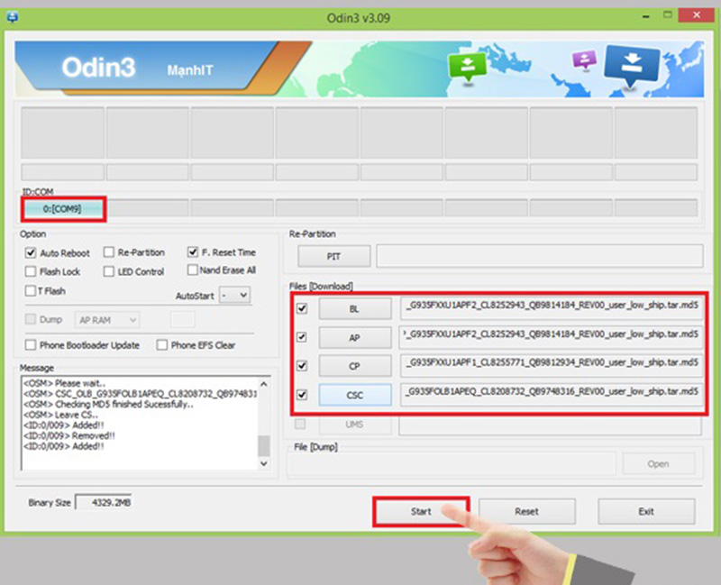Enable the Re-Partition option

pyautogui.click(x=109, y=252)
